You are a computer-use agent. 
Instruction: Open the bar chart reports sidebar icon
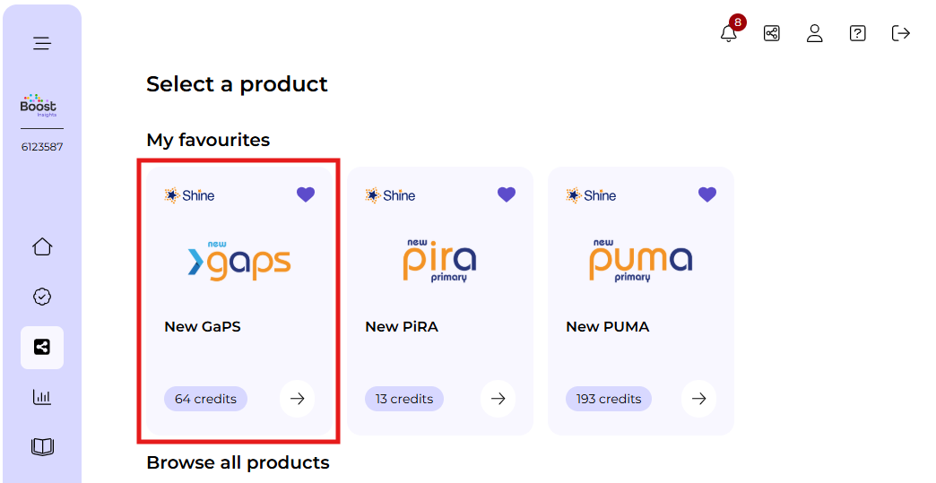(x=42, y=397)
